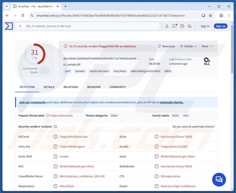236x193 pixels.
Task: Switch to the RELATIONS tab
Action: pyautogui.click(x=71, y=87)
